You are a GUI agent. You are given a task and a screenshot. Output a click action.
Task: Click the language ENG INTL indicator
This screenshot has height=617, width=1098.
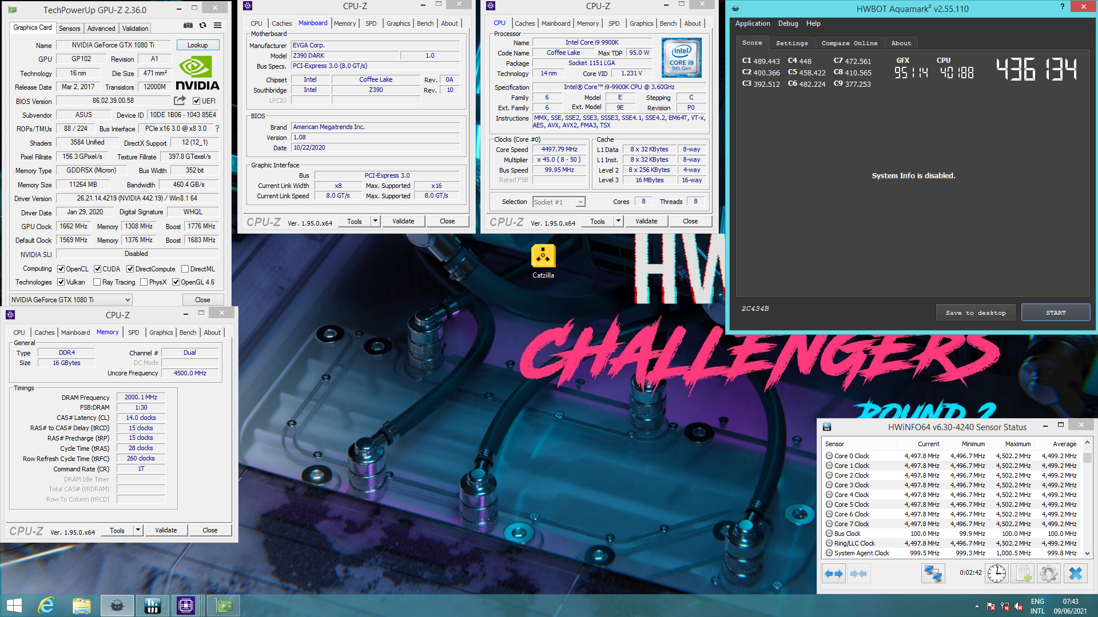(1037, 606)
